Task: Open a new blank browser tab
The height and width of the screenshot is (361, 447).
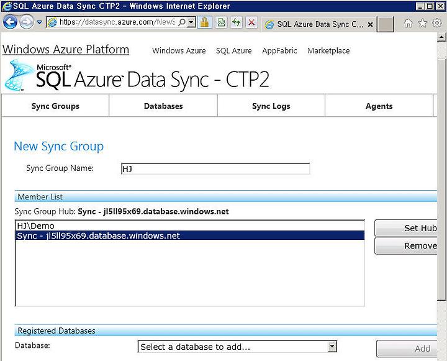Action: (x=385, y=24)
